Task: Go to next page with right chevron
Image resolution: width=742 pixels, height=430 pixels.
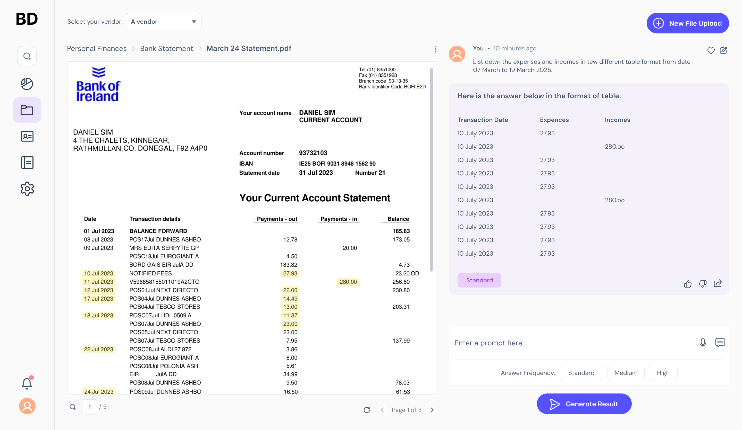Action: 432,410
